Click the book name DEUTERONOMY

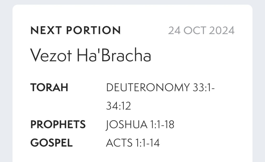[148, 87]
